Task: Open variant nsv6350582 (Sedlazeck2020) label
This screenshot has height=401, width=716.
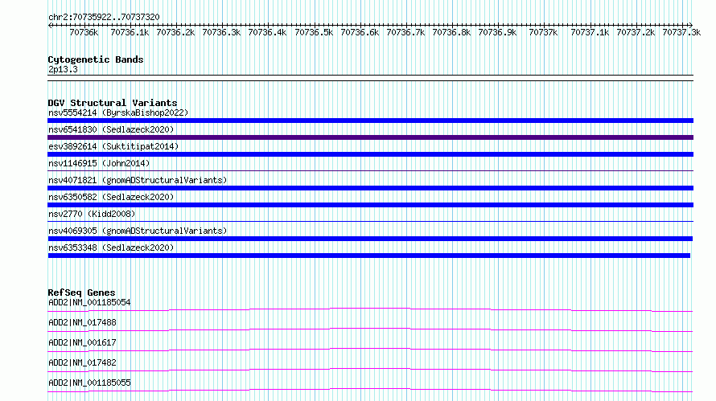Action: pyautogui.click(x=111, y=197)
